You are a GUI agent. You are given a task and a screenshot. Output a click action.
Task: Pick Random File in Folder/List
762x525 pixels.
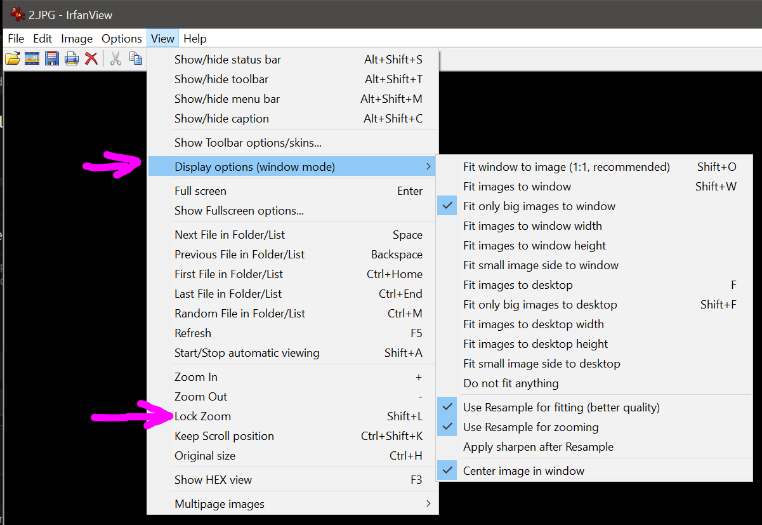pos(292,314)
